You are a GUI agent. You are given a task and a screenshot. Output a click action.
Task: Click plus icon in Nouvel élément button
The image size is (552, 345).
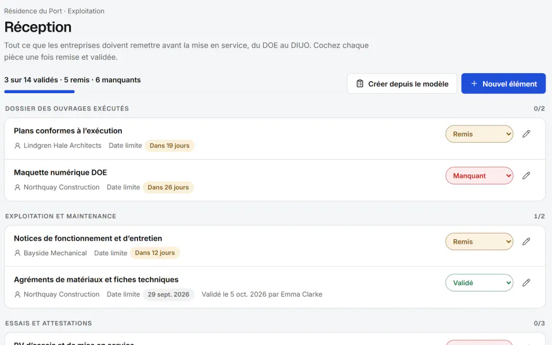[x=474, y=84]
